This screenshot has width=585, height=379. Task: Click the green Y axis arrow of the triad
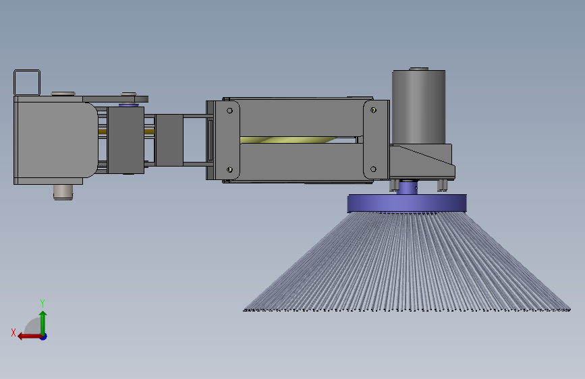(43, 322)
